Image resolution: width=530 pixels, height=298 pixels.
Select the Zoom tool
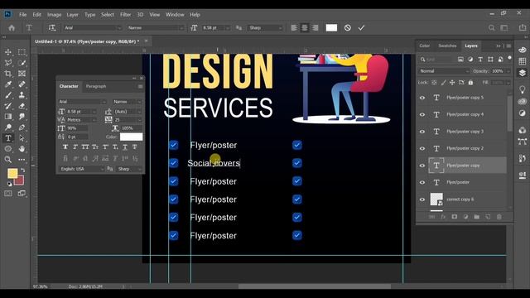tap(8, 160)
